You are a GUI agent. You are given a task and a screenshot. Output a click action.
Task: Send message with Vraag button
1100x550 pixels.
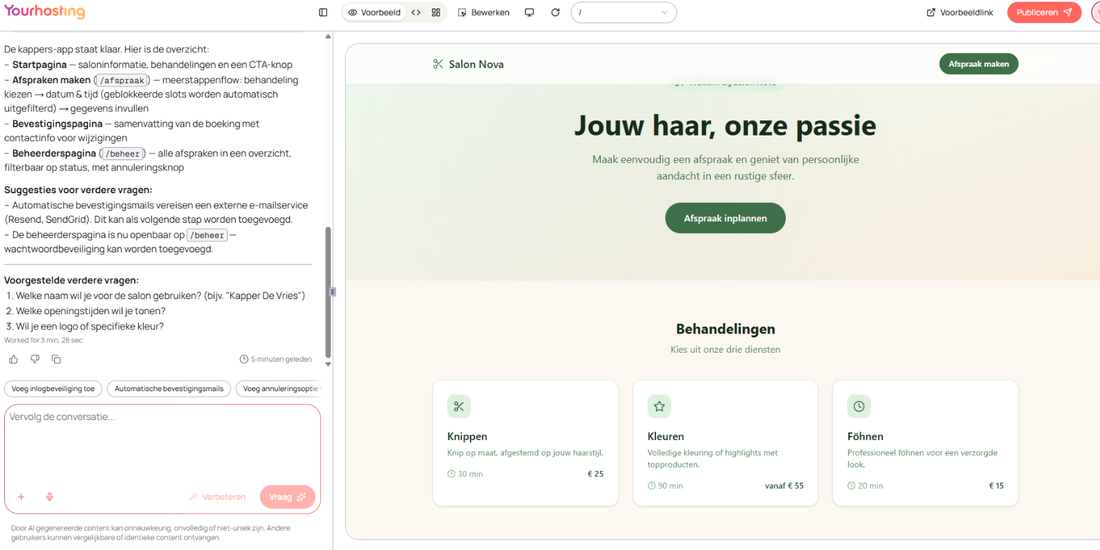coord(287,497)
